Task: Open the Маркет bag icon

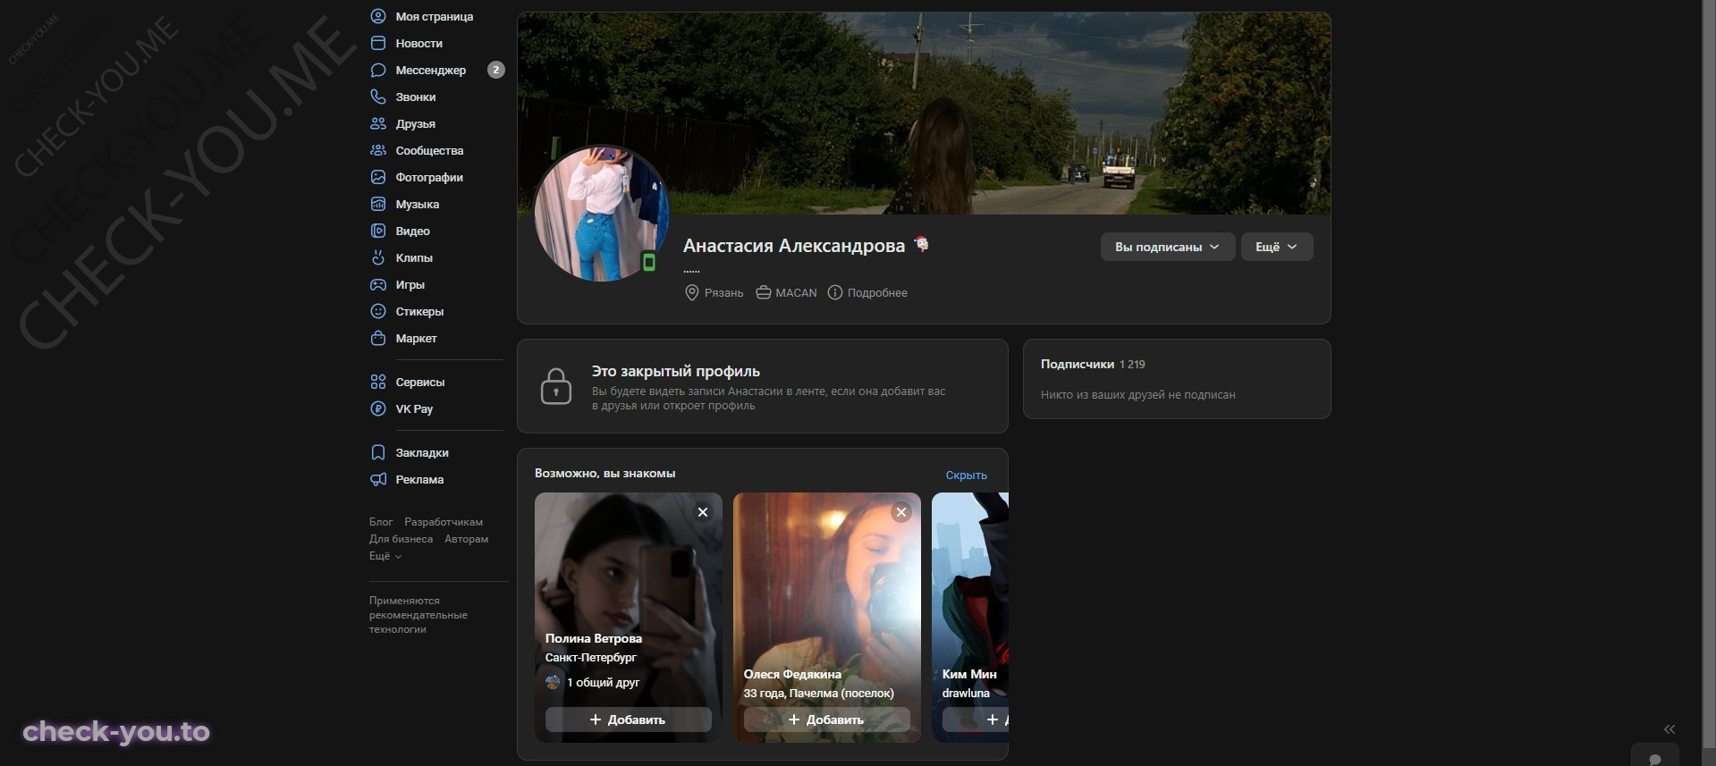Action: tap(378, 338)
